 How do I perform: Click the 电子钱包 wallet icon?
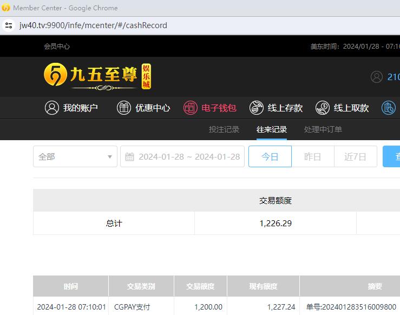pos(191,108)
